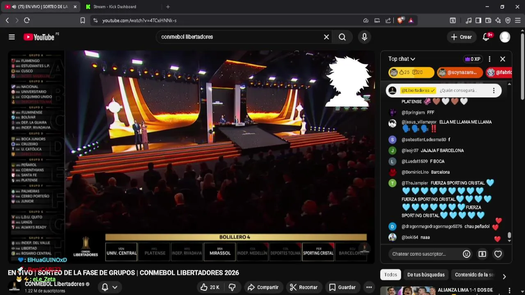This screenshot has width=525, height=295.
Task: Like the video with 20 K likes
Action: point(210,287)
